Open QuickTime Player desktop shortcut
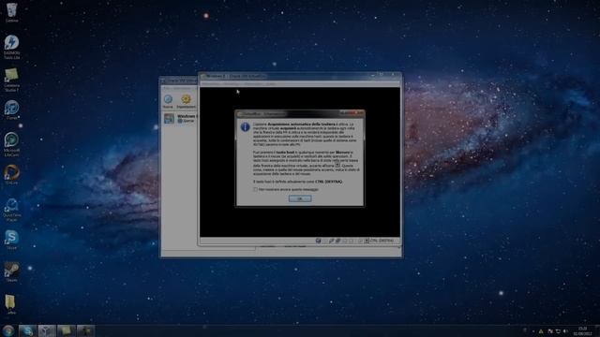 [11, 210]
